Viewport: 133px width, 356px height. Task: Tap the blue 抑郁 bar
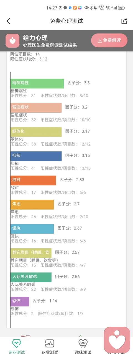click(36, 156)
